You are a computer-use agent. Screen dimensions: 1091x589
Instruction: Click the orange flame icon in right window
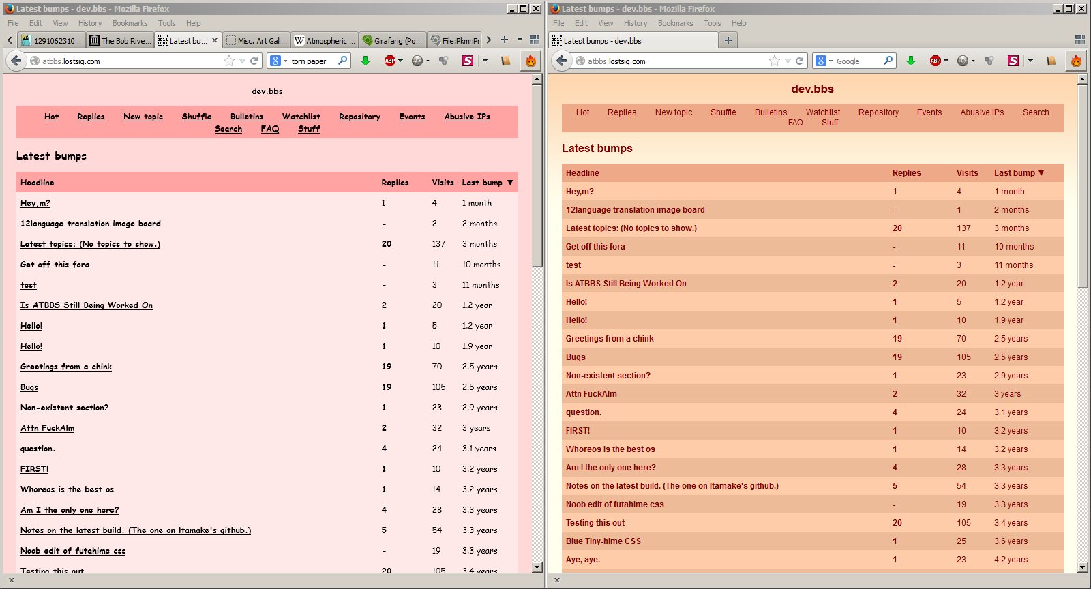point(1076,61)
